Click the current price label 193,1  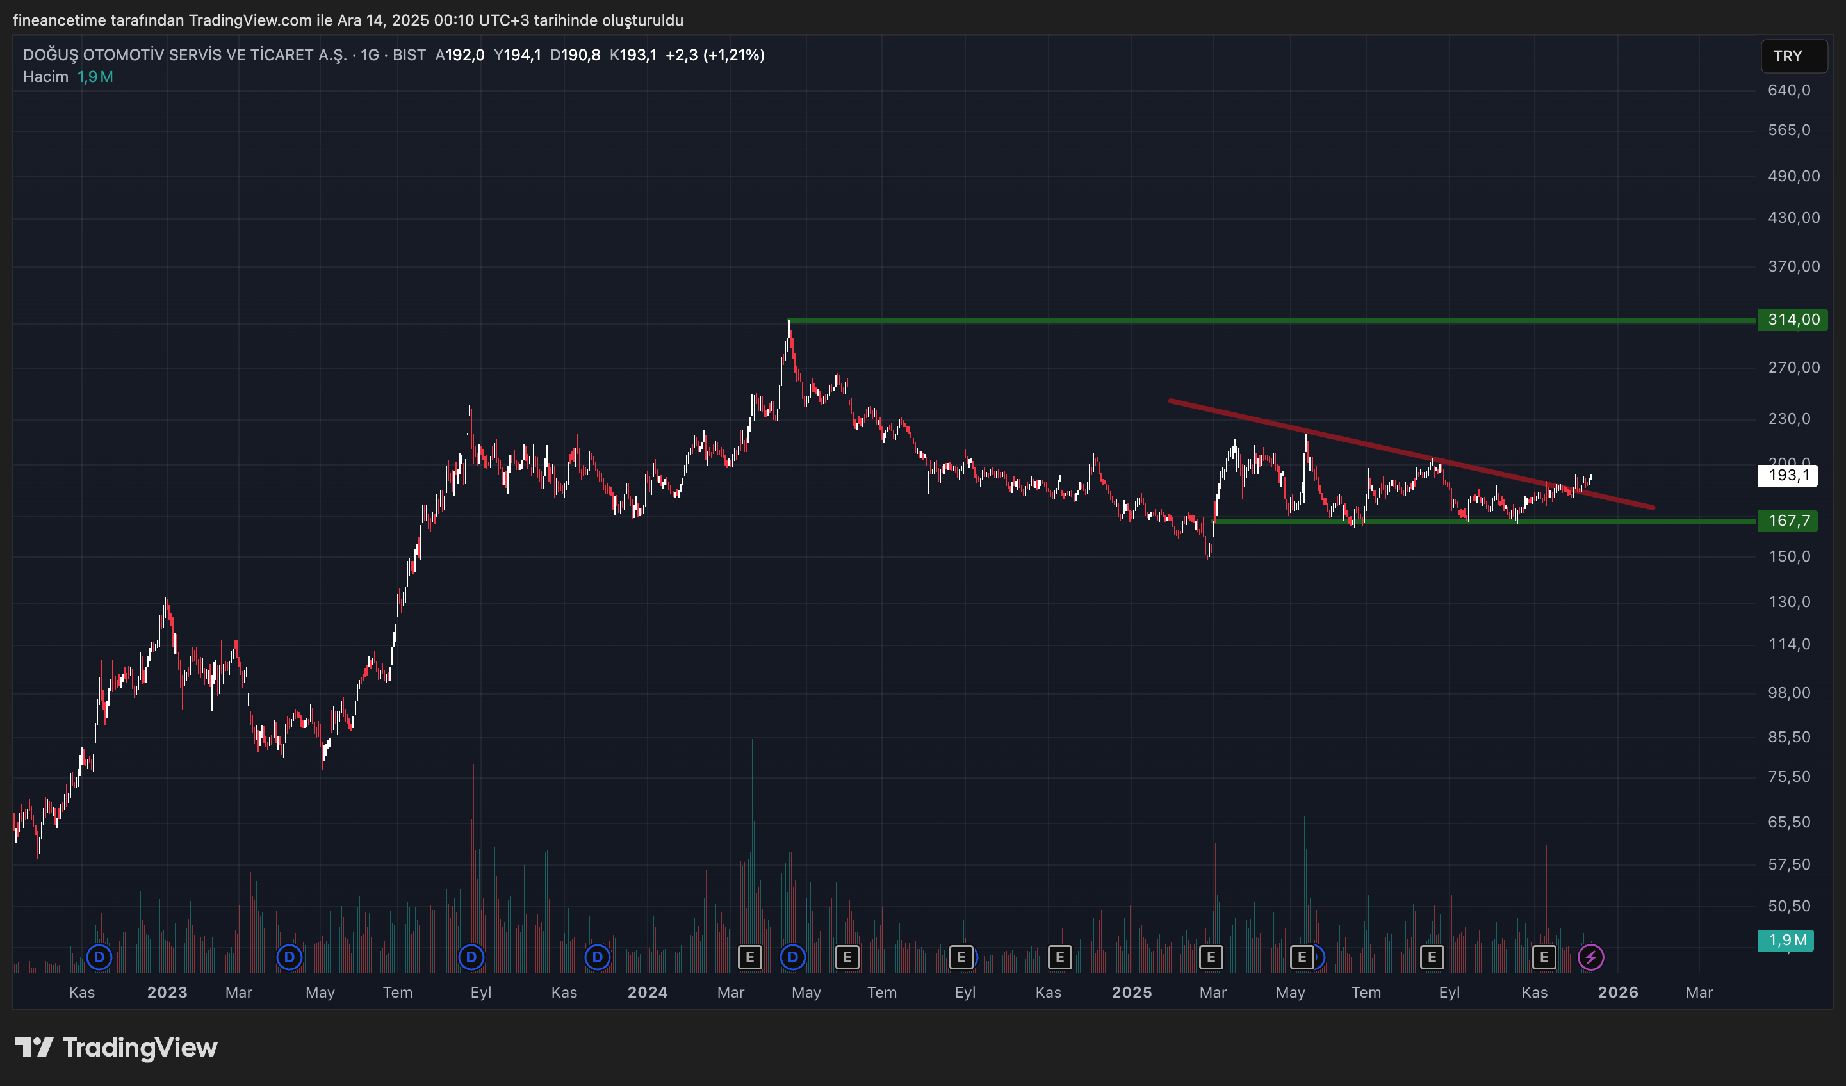tap(1788, 475)
